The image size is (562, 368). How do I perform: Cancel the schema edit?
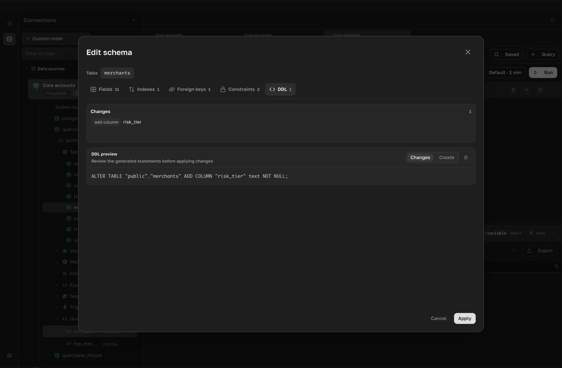pos(439,319)
